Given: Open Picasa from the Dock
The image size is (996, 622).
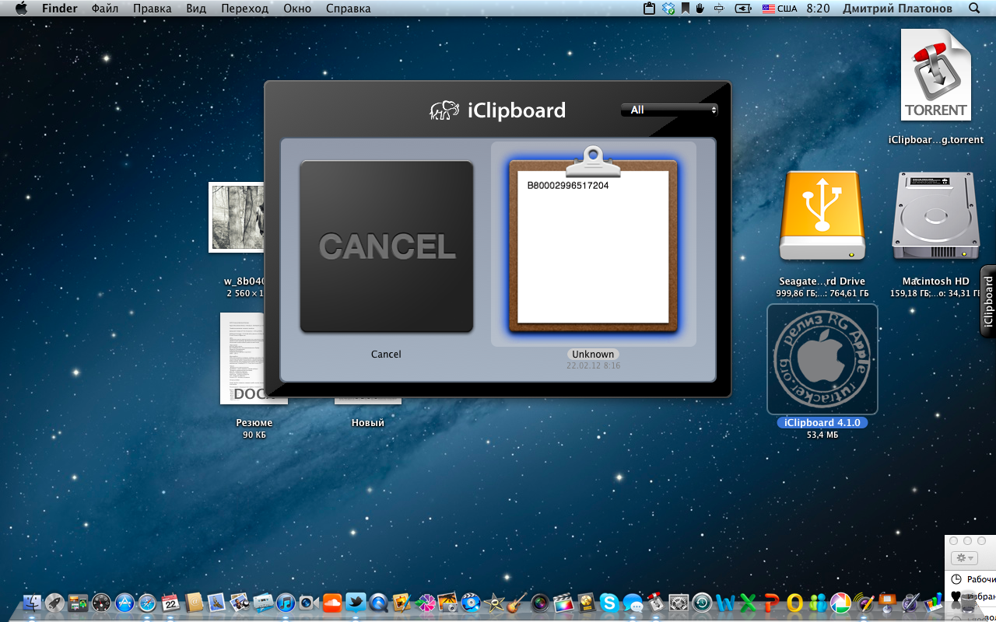Looking at the screenshot, I should click(x=840, y=603).
